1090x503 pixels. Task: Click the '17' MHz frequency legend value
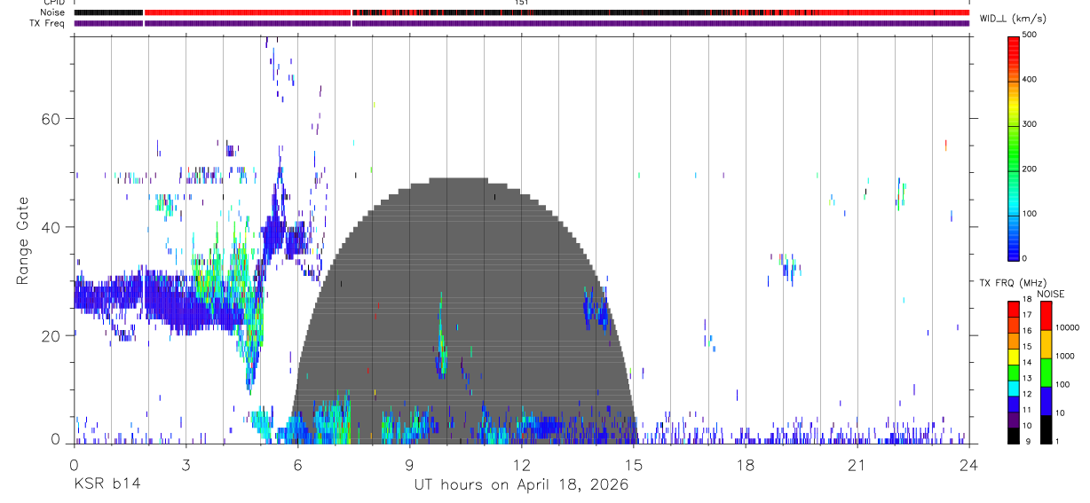(1027, 315)
